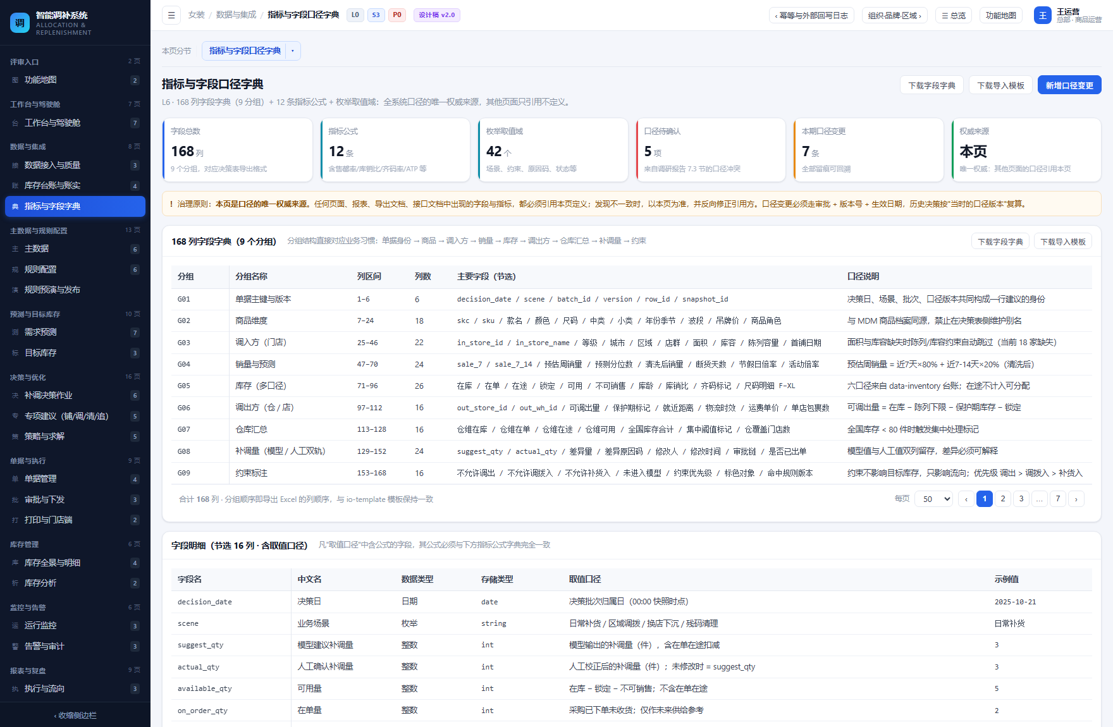
Task: Click icon beside 单据管理
Action: pos(15,479)
